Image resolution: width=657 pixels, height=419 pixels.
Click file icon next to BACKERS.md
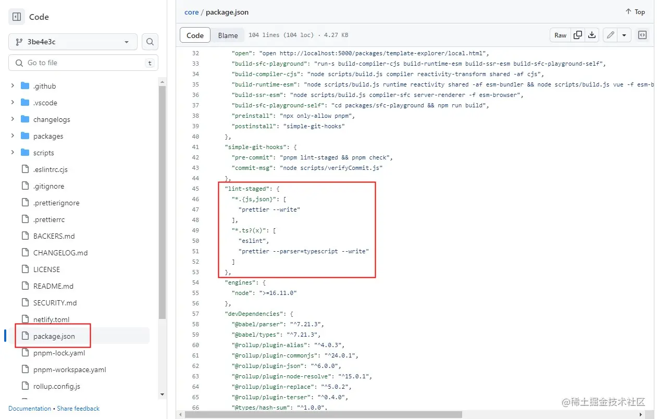[25, 236]
